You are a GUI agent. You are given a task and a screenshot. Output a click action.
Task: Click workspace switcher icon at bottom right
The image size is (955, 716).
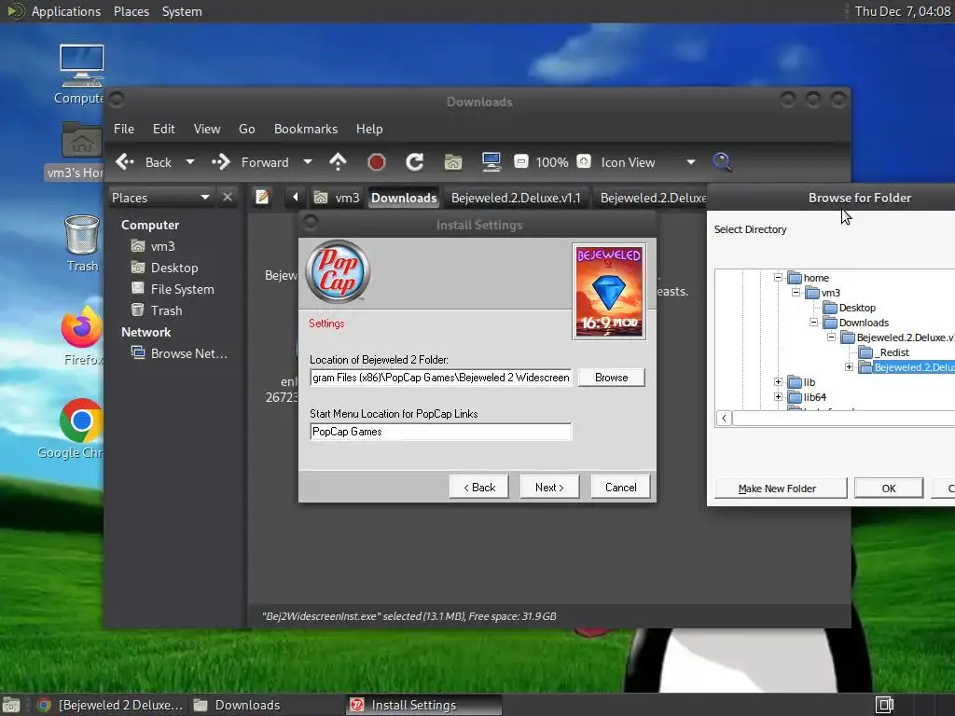[884, 705]
